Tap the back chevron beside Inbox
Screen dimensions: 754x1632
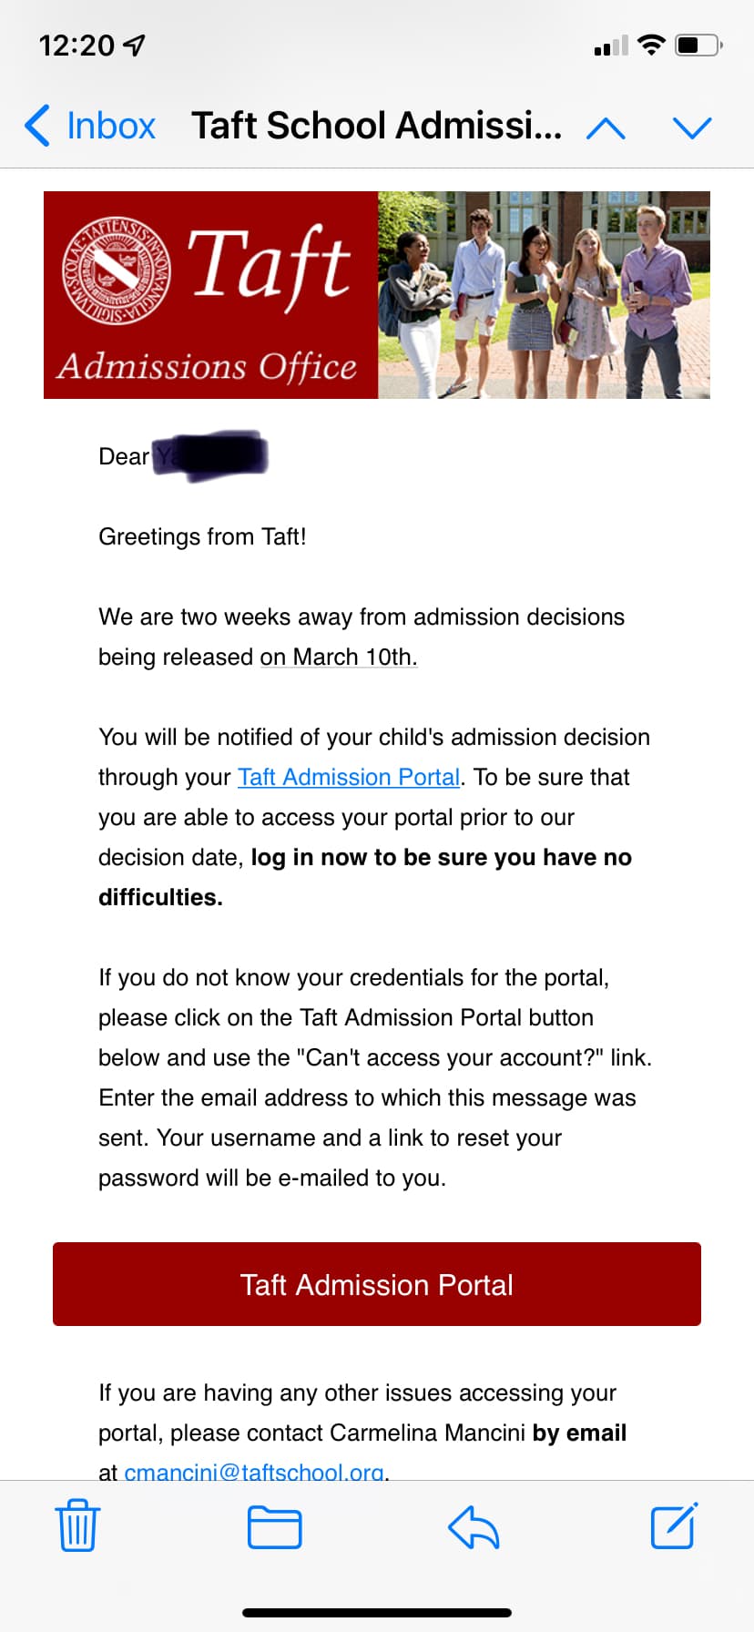[x=38, y=126]
